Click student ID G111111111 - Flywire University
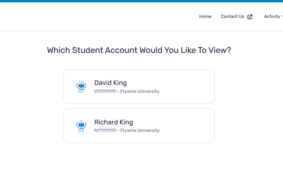The height and width of the screenshot is (174, 283). click(127, 91)
